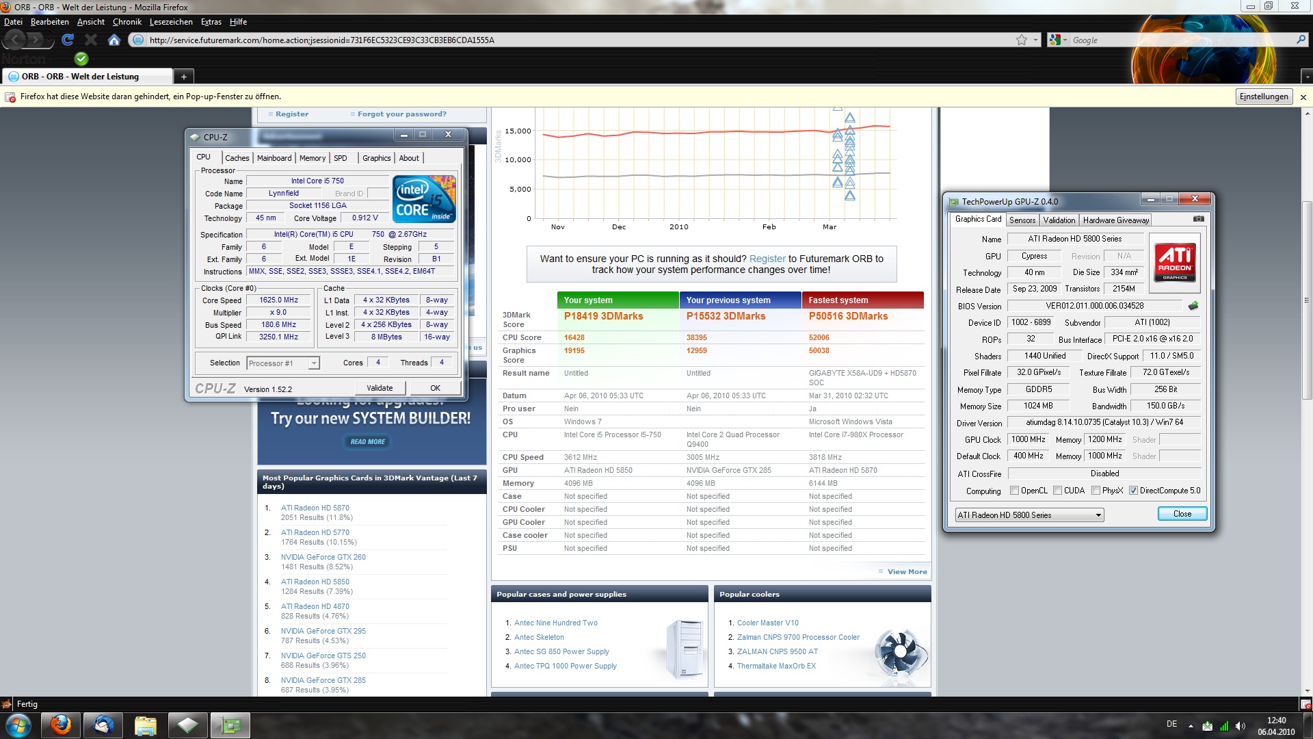Click the ATI Radeon logo in GPU-Z
Screen dimensions: 1313x739
[1175, 261]
